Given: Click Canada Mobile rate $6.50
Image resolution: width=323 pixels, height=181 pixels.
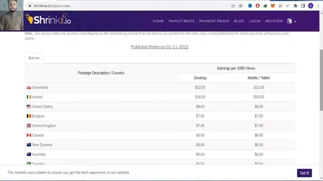Looking at the screenshot, I should pos(259,135).
